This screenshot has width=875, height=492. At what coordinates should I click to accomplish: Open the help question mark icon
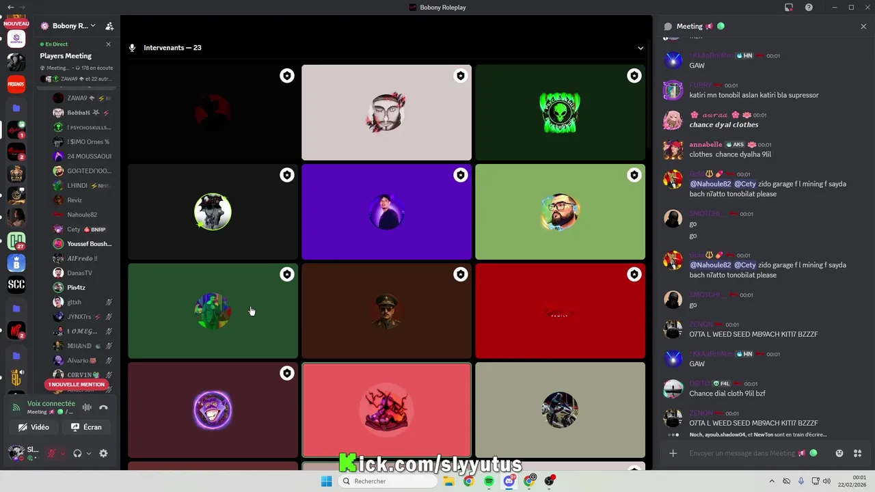pyautogui.click(x=809, y=7)
